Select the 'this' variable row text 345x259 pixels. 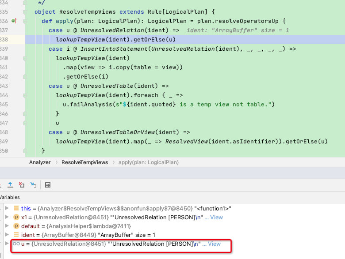[126, 208]
